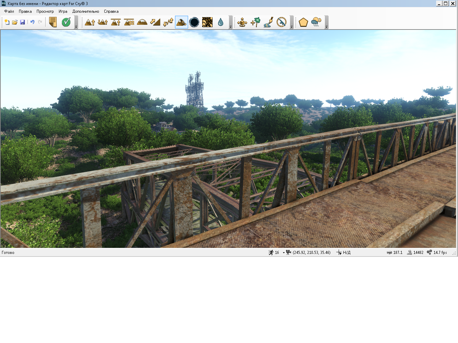Open the Правка menu

[x=25, y=11]
